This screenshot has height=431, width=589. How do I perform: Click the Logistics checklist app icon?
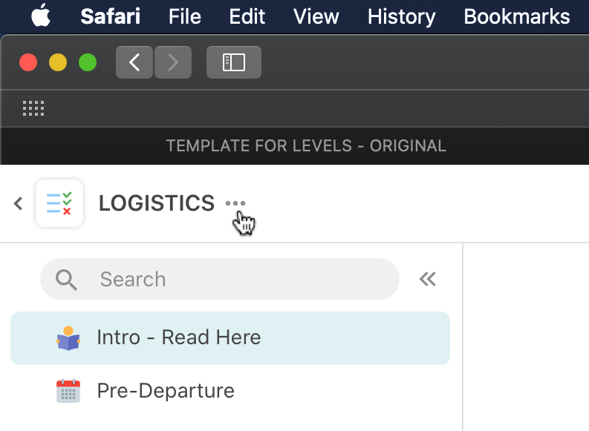pyautogui.click(x=59, y=203)
